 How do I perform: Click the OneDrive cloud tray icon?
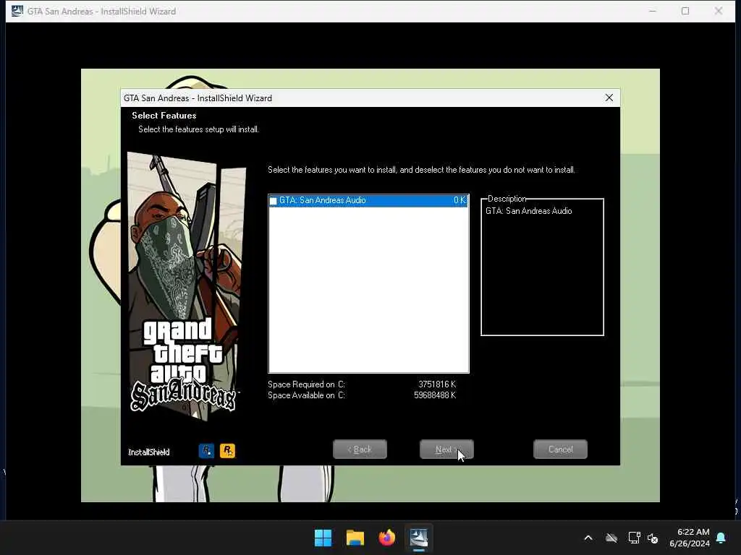611,538
